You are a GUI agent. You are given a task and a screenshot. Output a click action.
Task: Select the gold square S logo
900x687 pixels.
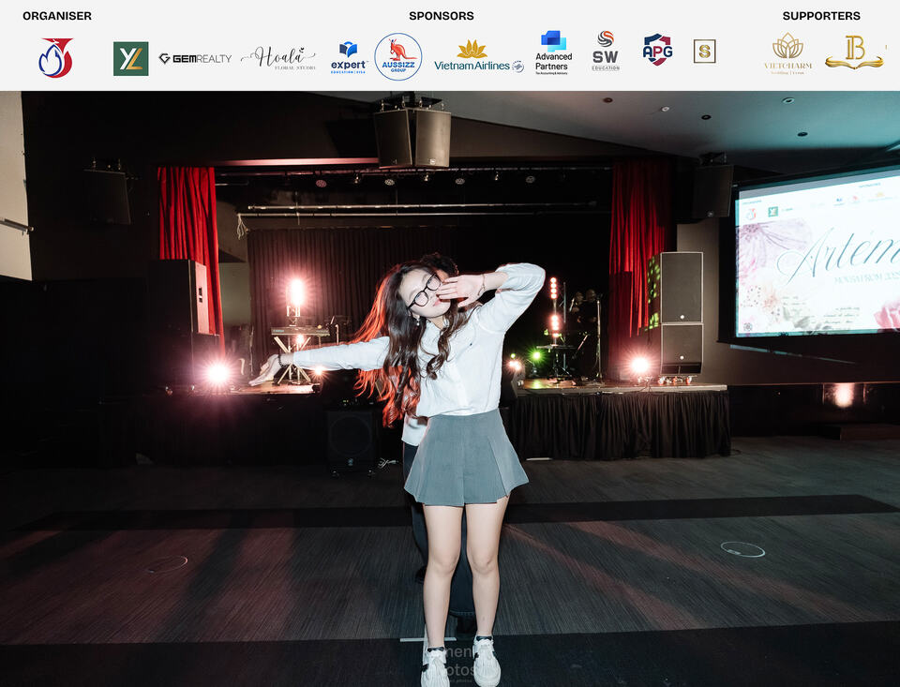click(704, 52)
